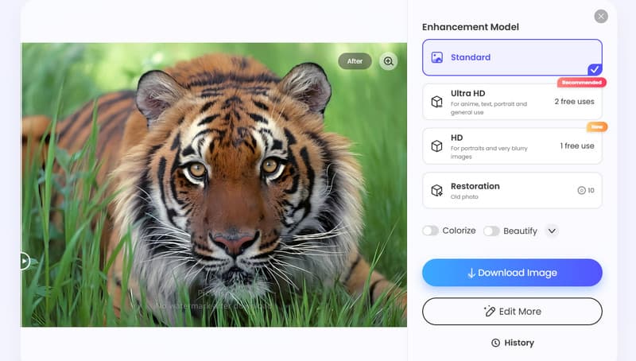Viewport: 636px width, 361px height.
Task: Click the 'Old photo' description text
Action: tap(464, 196)
